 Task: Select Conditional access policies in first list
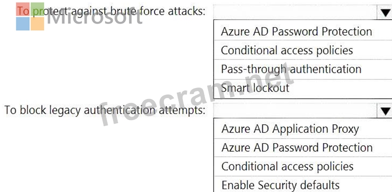point(303,50)
